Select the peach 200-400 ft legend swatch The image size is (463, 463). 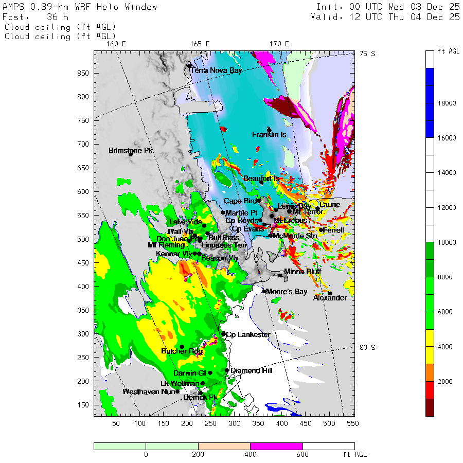[224, 446]
